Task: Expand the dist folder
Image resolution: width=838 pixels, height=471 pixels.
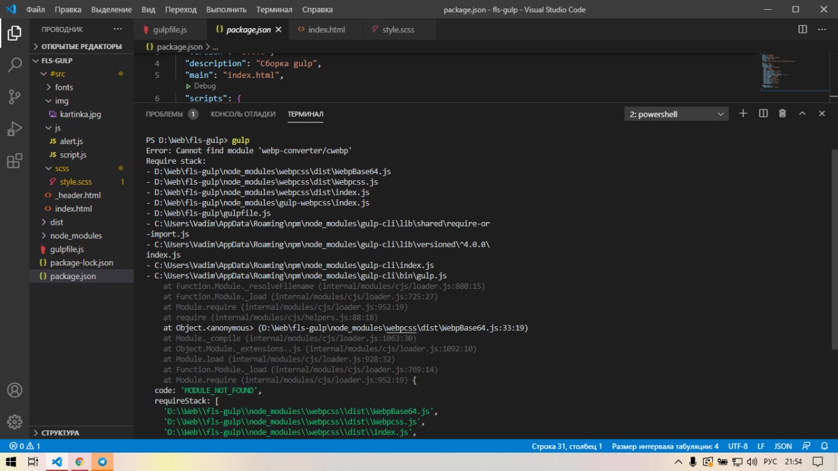Action: point(82,222)
